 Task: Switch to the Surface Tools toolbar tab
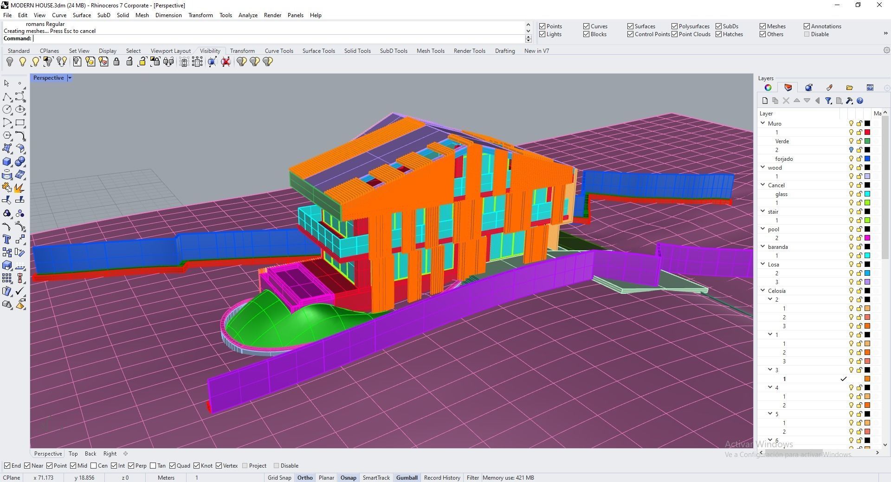click(318, 51)
